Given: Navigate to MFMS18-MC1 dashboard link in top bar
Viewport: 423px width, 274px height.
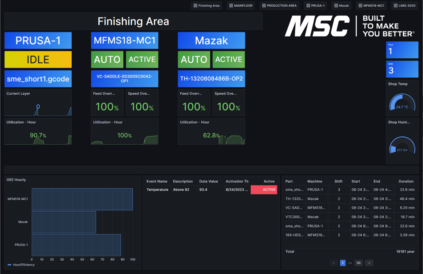Looking at the screenshot, I should tap(371, 6).
